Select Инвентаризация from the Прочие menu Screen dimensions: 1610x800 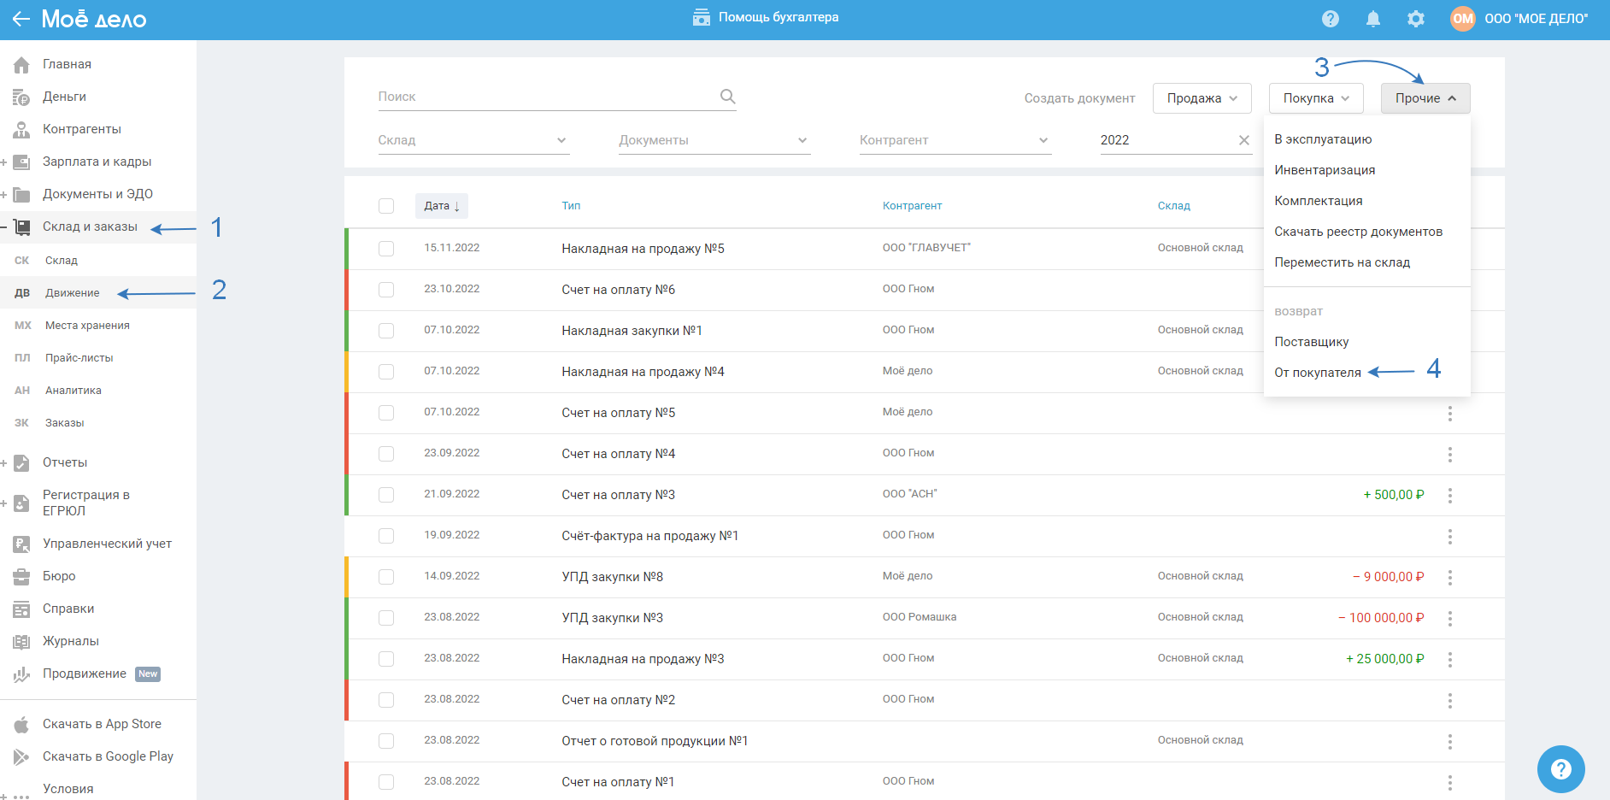1324,170
